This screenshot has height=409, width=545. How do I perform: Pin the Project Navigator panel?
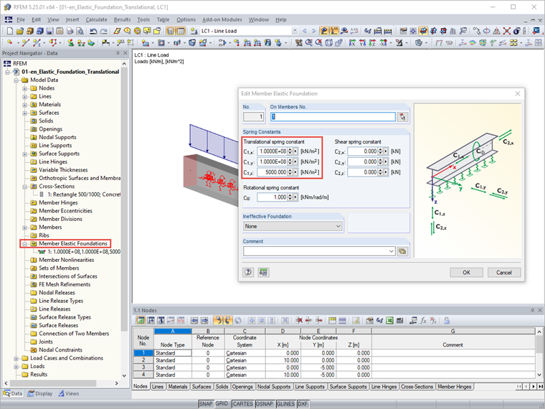point(118,53)
